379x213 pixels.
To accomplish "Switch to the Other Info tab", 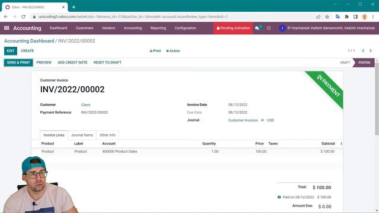I will [x=108, y=135].
